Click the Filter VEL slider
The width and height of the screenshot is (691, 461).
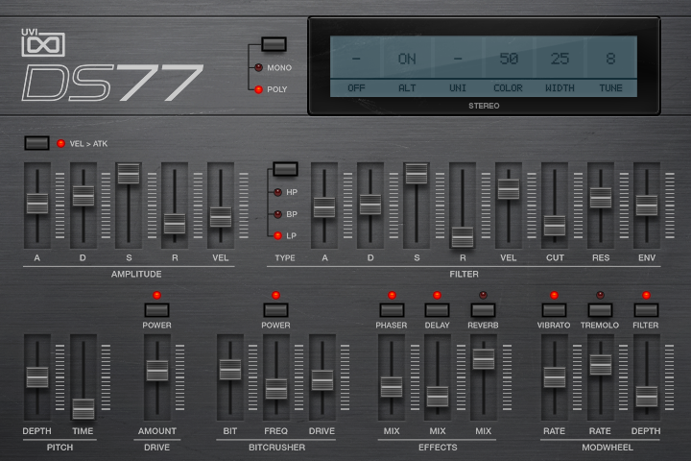pos(509,189)
